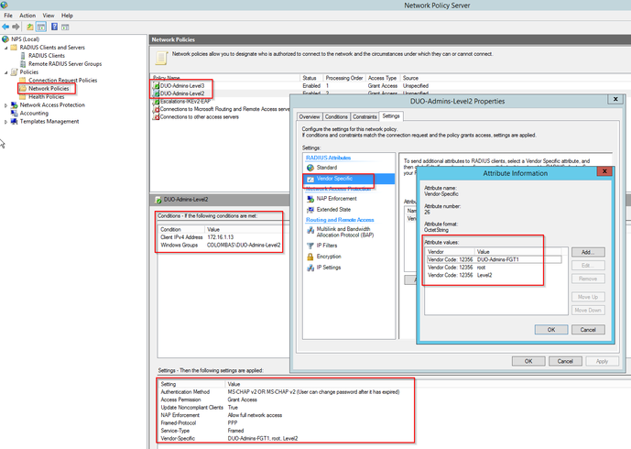
Task: Open the Action menu
Action: click(27, 16)
